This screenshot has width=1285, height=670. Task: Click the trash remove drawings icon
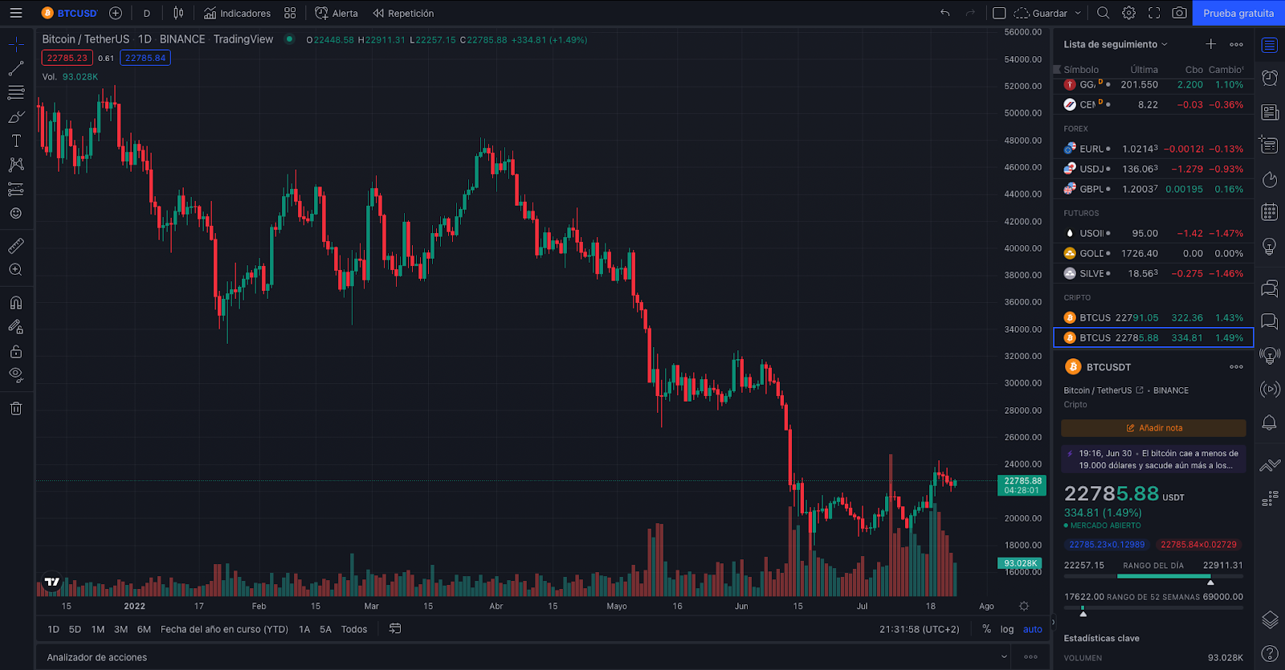[x=16, y=408]
